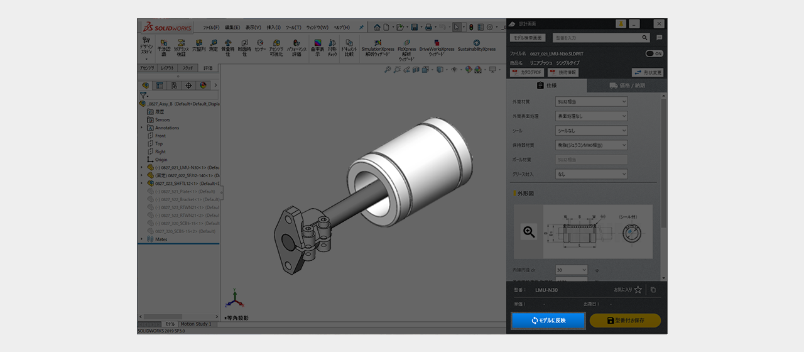Click the save icon in the top toolbar
The image size is (804, 352).
pyautogui.click(x=414, y=27)
